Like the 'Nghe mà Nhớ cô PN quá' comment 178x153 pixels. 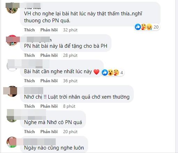29,132
